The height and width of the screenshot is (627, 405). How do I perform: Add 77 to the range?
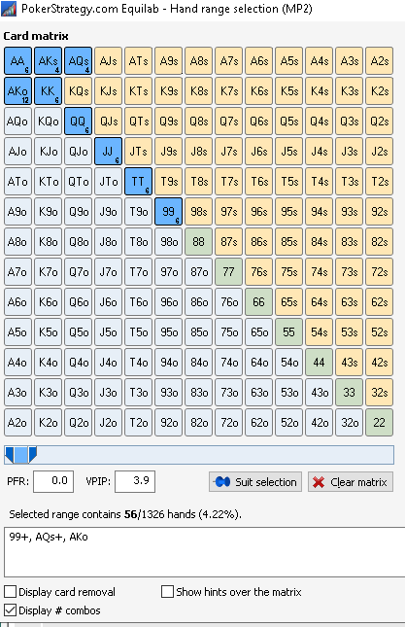[229, 272]
